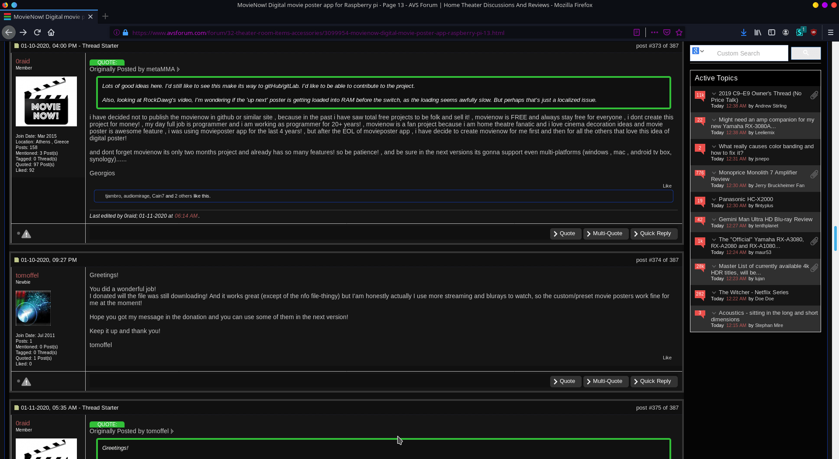Open the Firefox hamburger menu

click(831, 32)
